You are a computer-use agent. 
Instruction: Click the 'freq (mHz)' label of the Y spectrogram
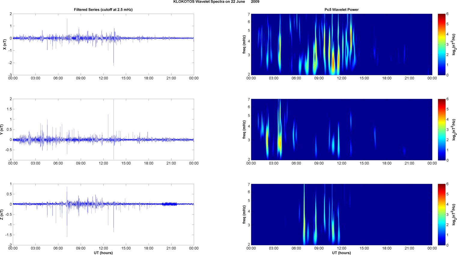click(x=244, y=129)
